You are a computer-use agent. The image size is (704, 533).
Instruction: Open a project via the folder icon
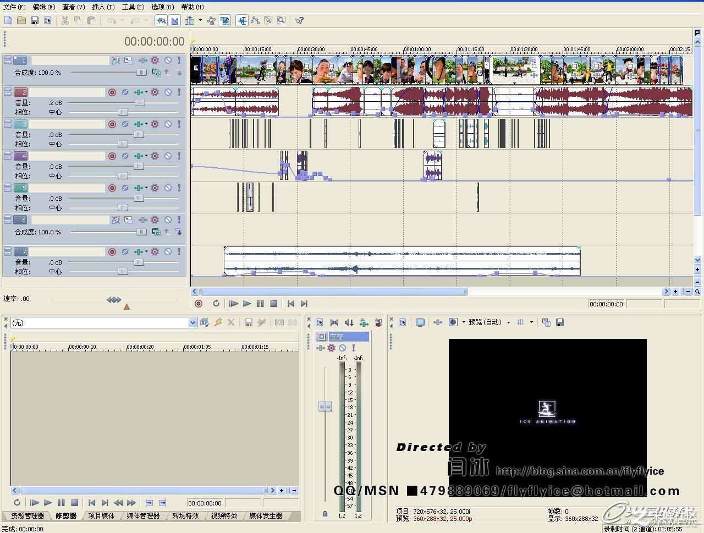[x=21, y=20]
